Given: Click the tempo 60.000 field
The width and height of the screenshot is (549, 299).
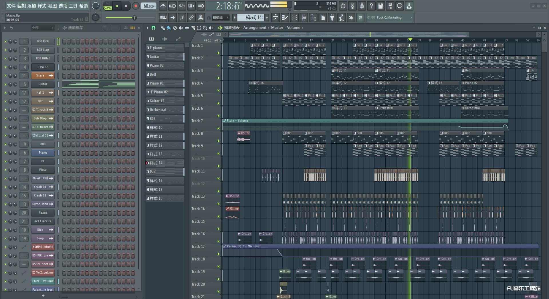Looking at the screenshot, I should point(148,6).
